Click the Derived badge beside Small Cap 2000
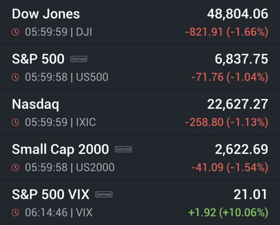This screenshot has height=225, width=280. 123,149
